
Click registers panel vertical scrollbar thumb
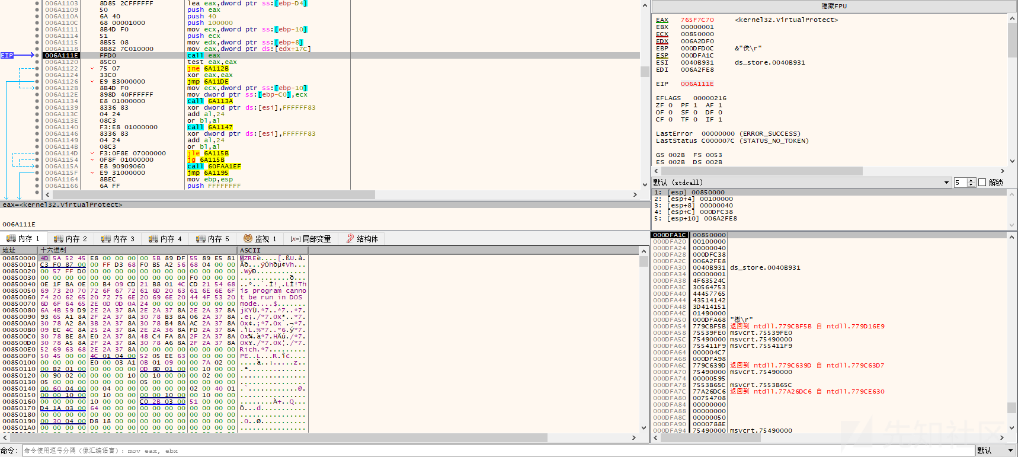pos(1012,40)
